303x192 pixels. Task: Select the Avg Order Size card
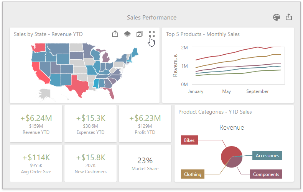pos(36,163)
